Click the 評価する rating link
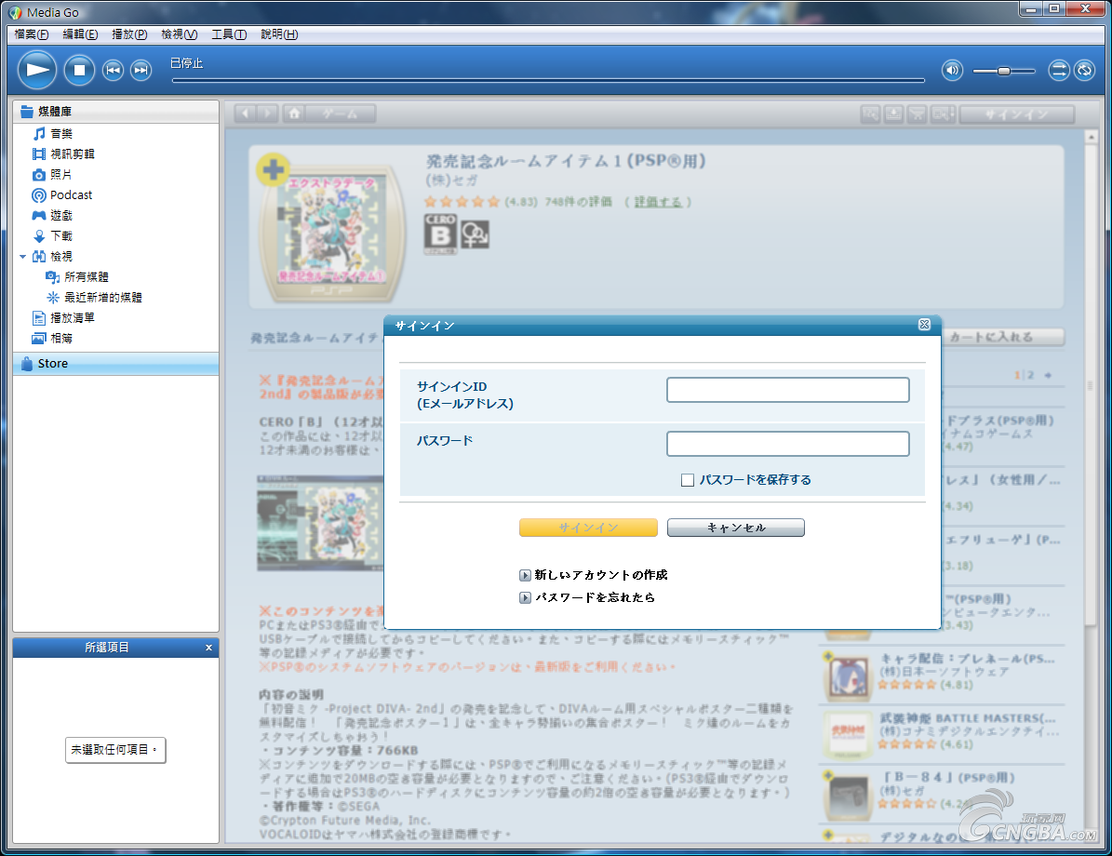This screenshot has height=856, width=1112. click(658, 202)
